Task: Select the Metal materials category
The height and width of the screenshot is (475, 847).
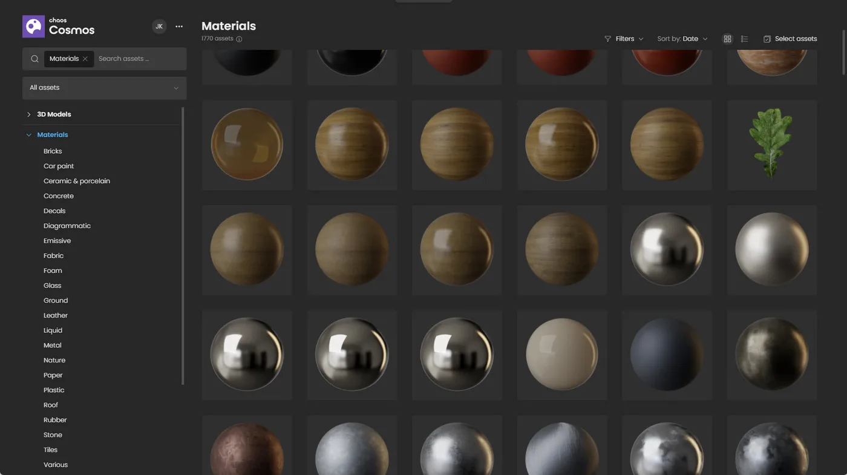Action: click(52, 345)
